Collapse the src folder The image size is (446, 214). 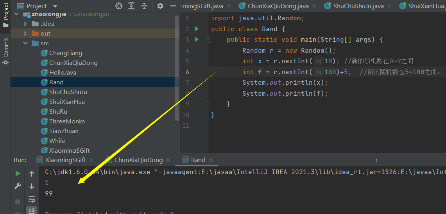point(25,43)
